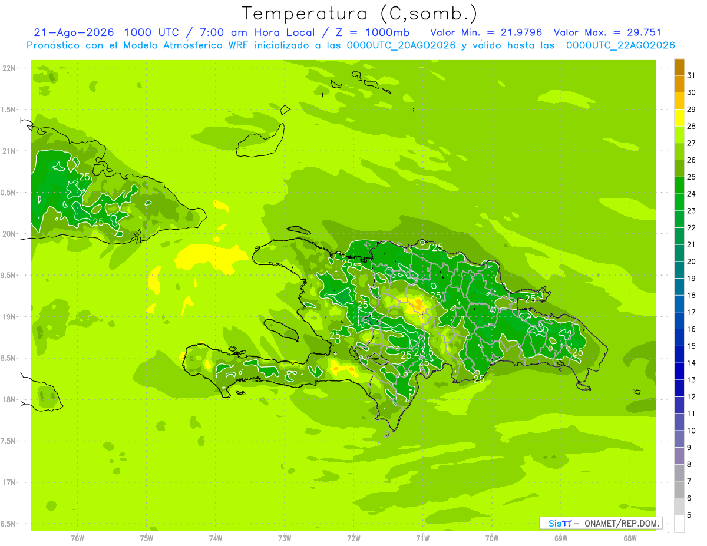Screen dimensions: 707x546
Task: Click the colorbar label '31'
Action: click(692, 75)
